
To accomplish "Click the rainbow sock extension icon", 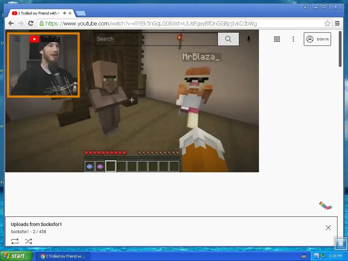I will 325,206.
